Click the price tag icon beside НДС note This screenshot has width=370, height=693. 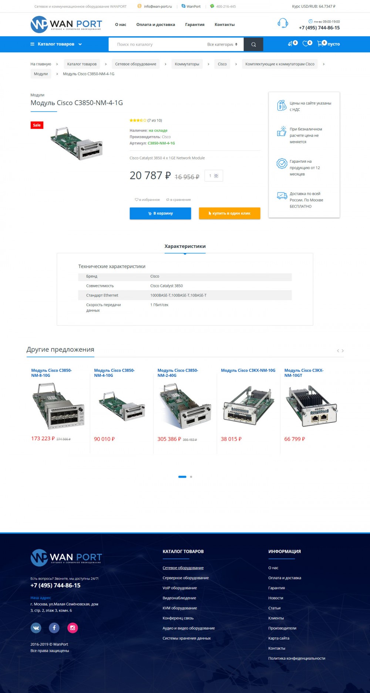(x=282, y=106)
